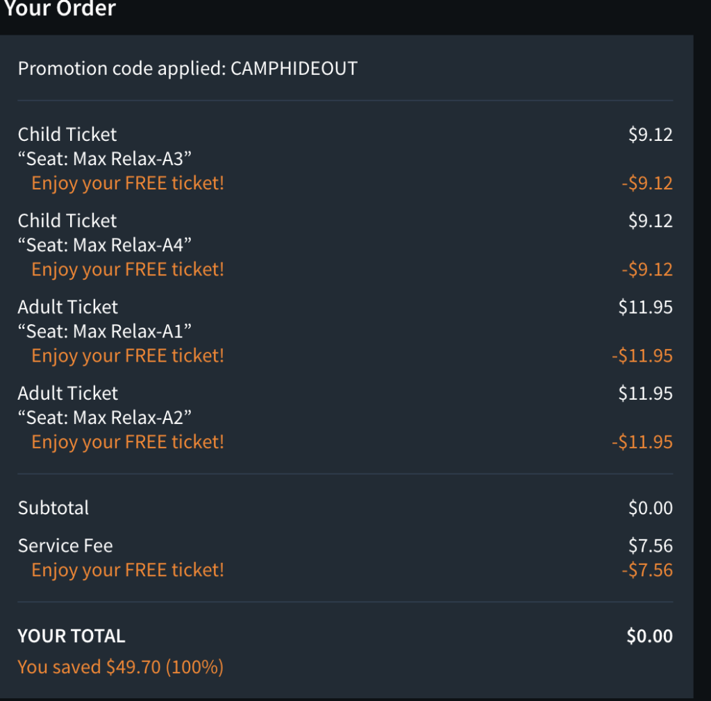Click the Enjoy your FREE ticket under seat A3
This screenshot has height=701, width=711.
click(128, 183)
